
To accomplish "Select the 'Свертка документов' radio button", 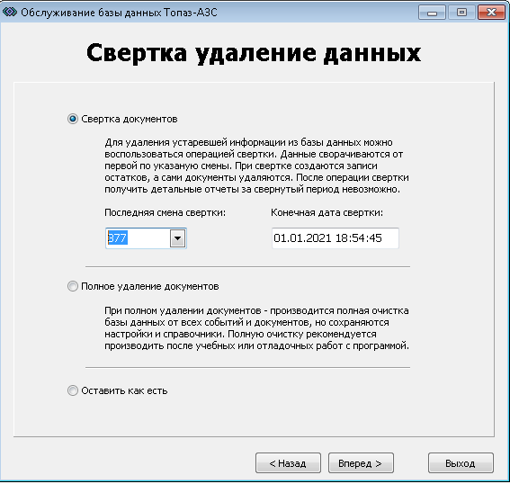I will click(73, 119).
